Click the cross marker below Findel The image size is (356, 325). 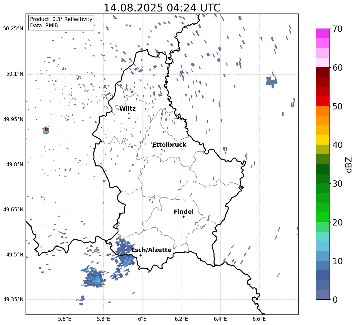(x=183, y=217)
